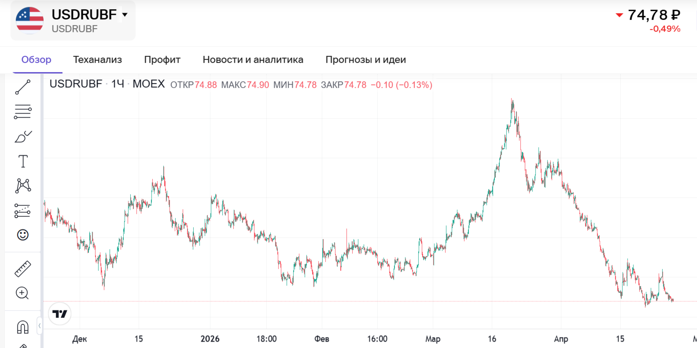Select the forecast and measurement position tool
Viewport: 697px width, 348px height.
[x=23, y=210]
